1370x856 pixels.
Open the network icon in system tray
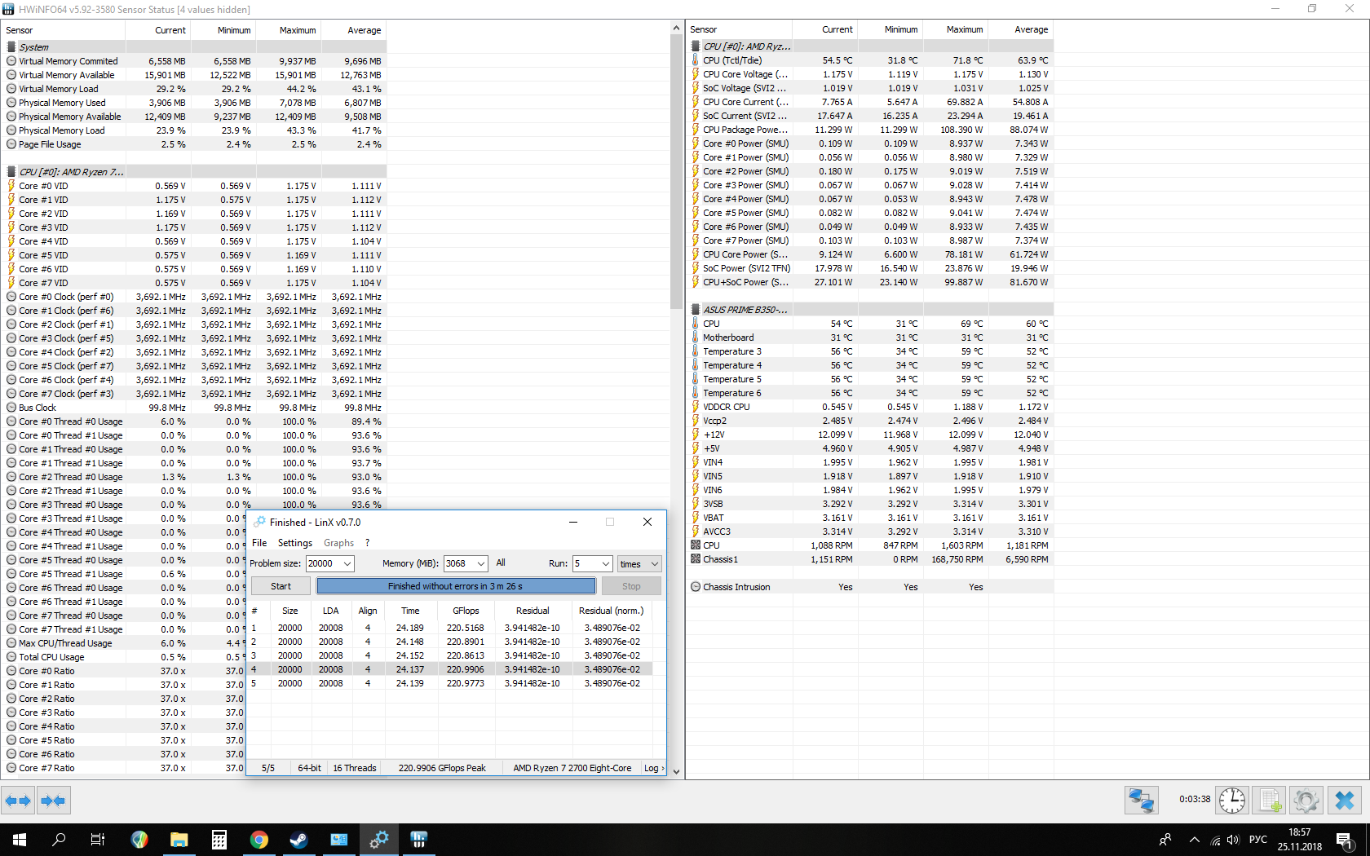click(x=1215, y=840)
